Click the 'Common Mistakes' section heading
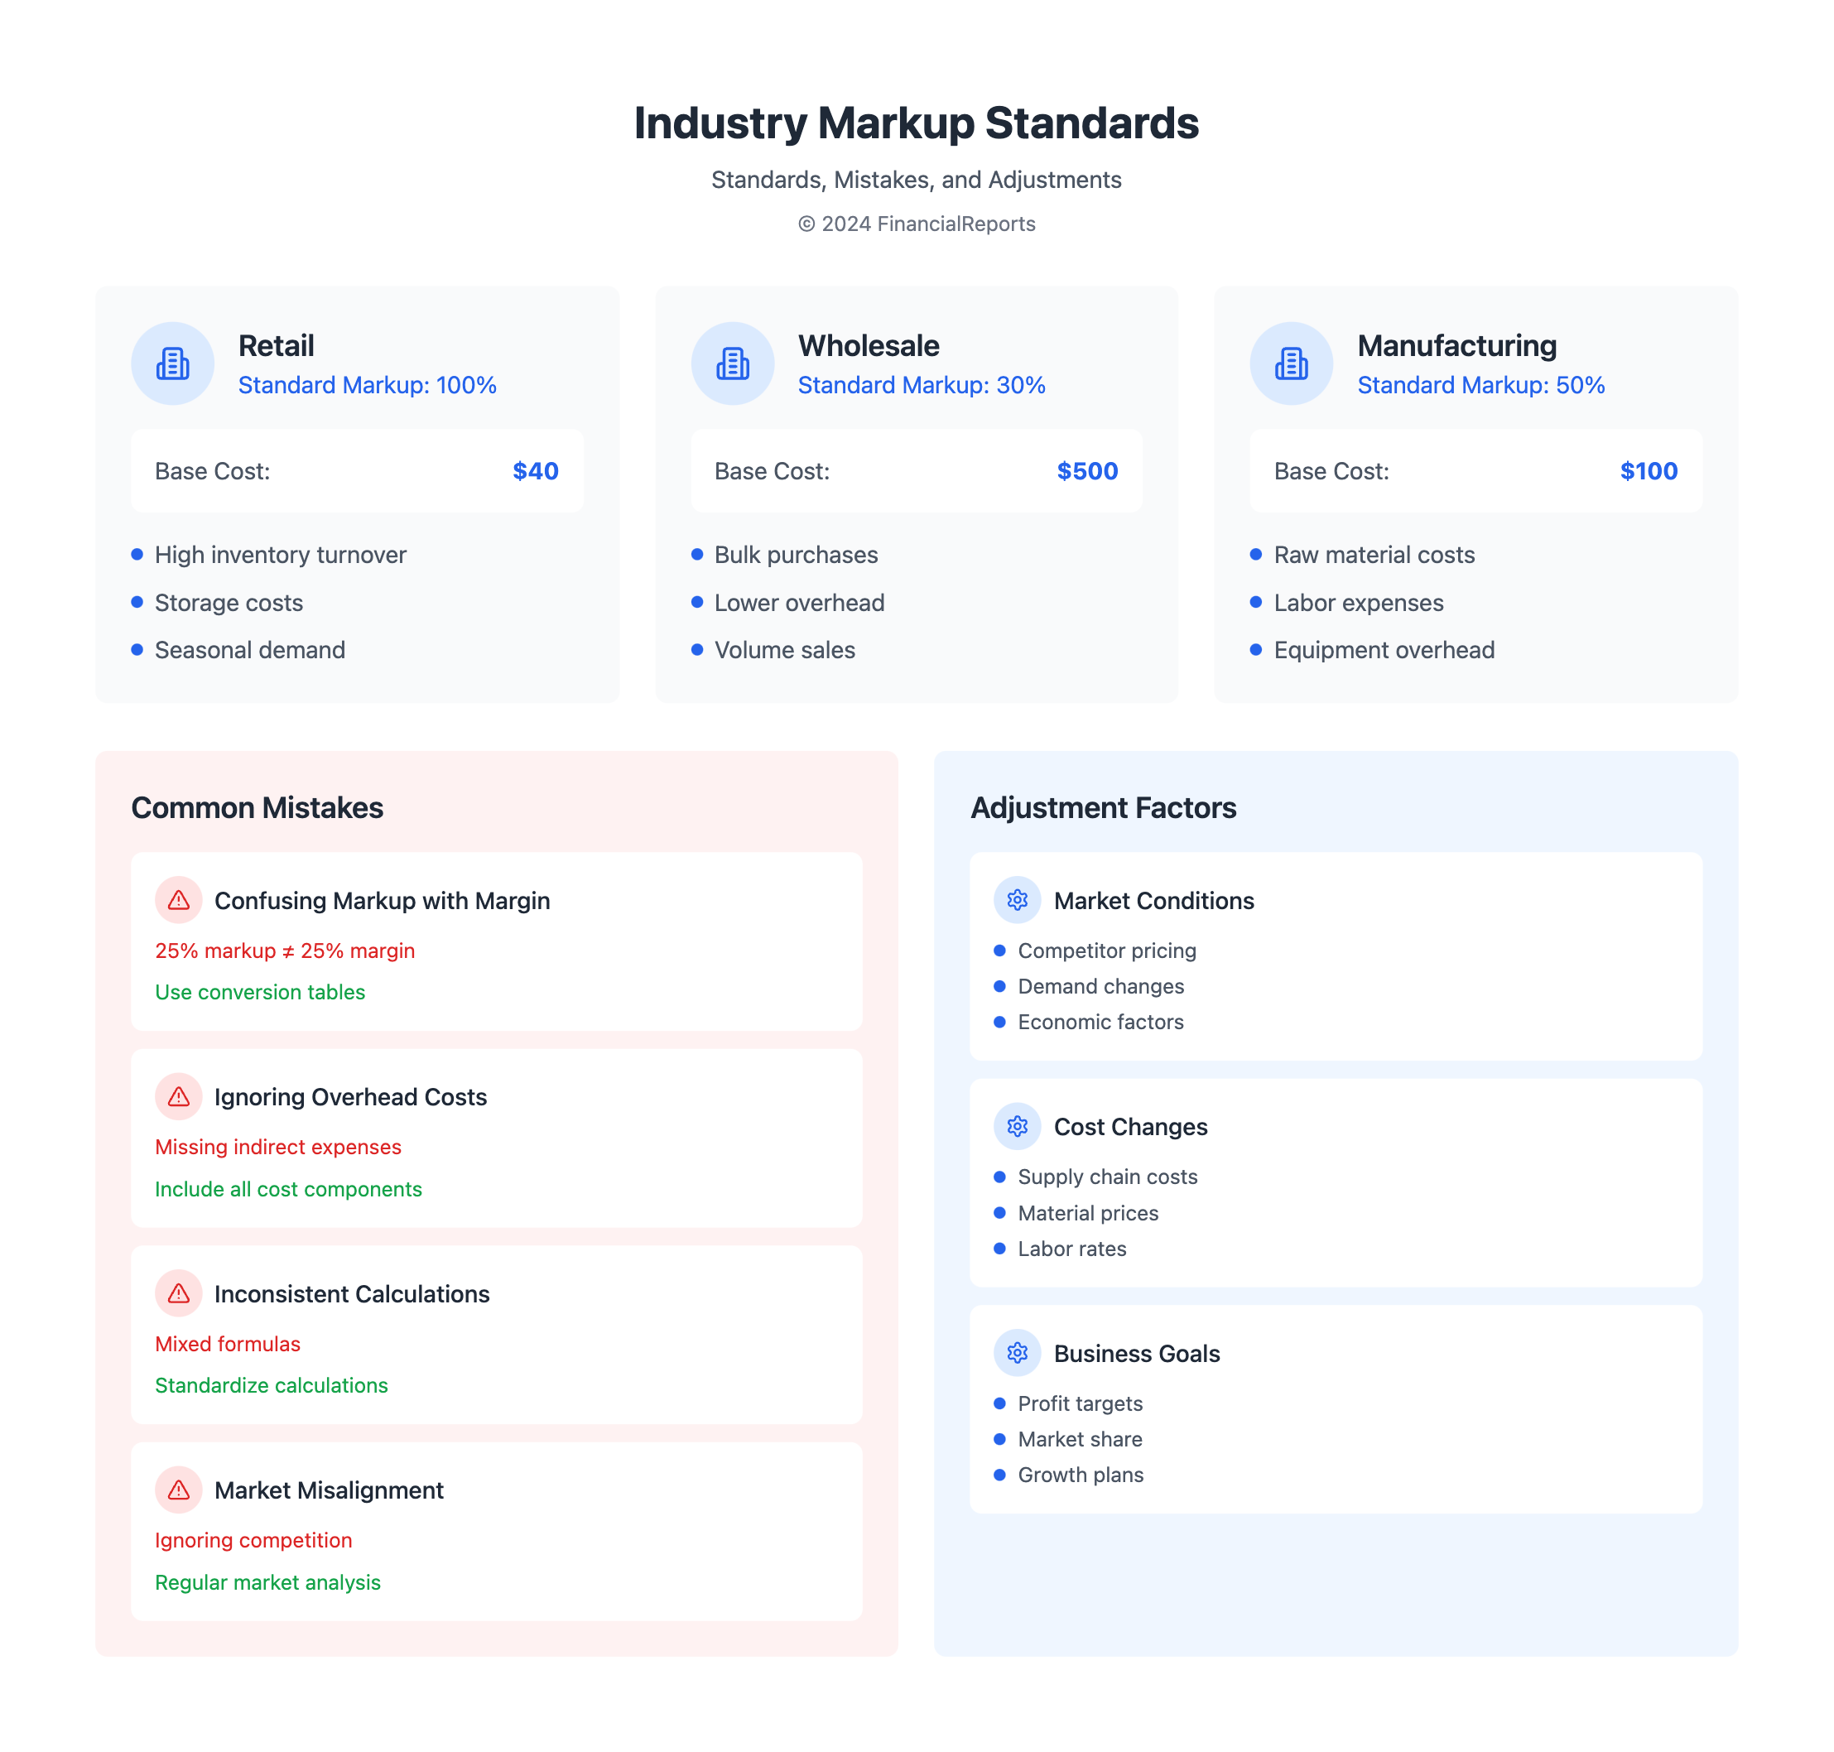This screenshot has height=1752, width=1834. (257, 808)
